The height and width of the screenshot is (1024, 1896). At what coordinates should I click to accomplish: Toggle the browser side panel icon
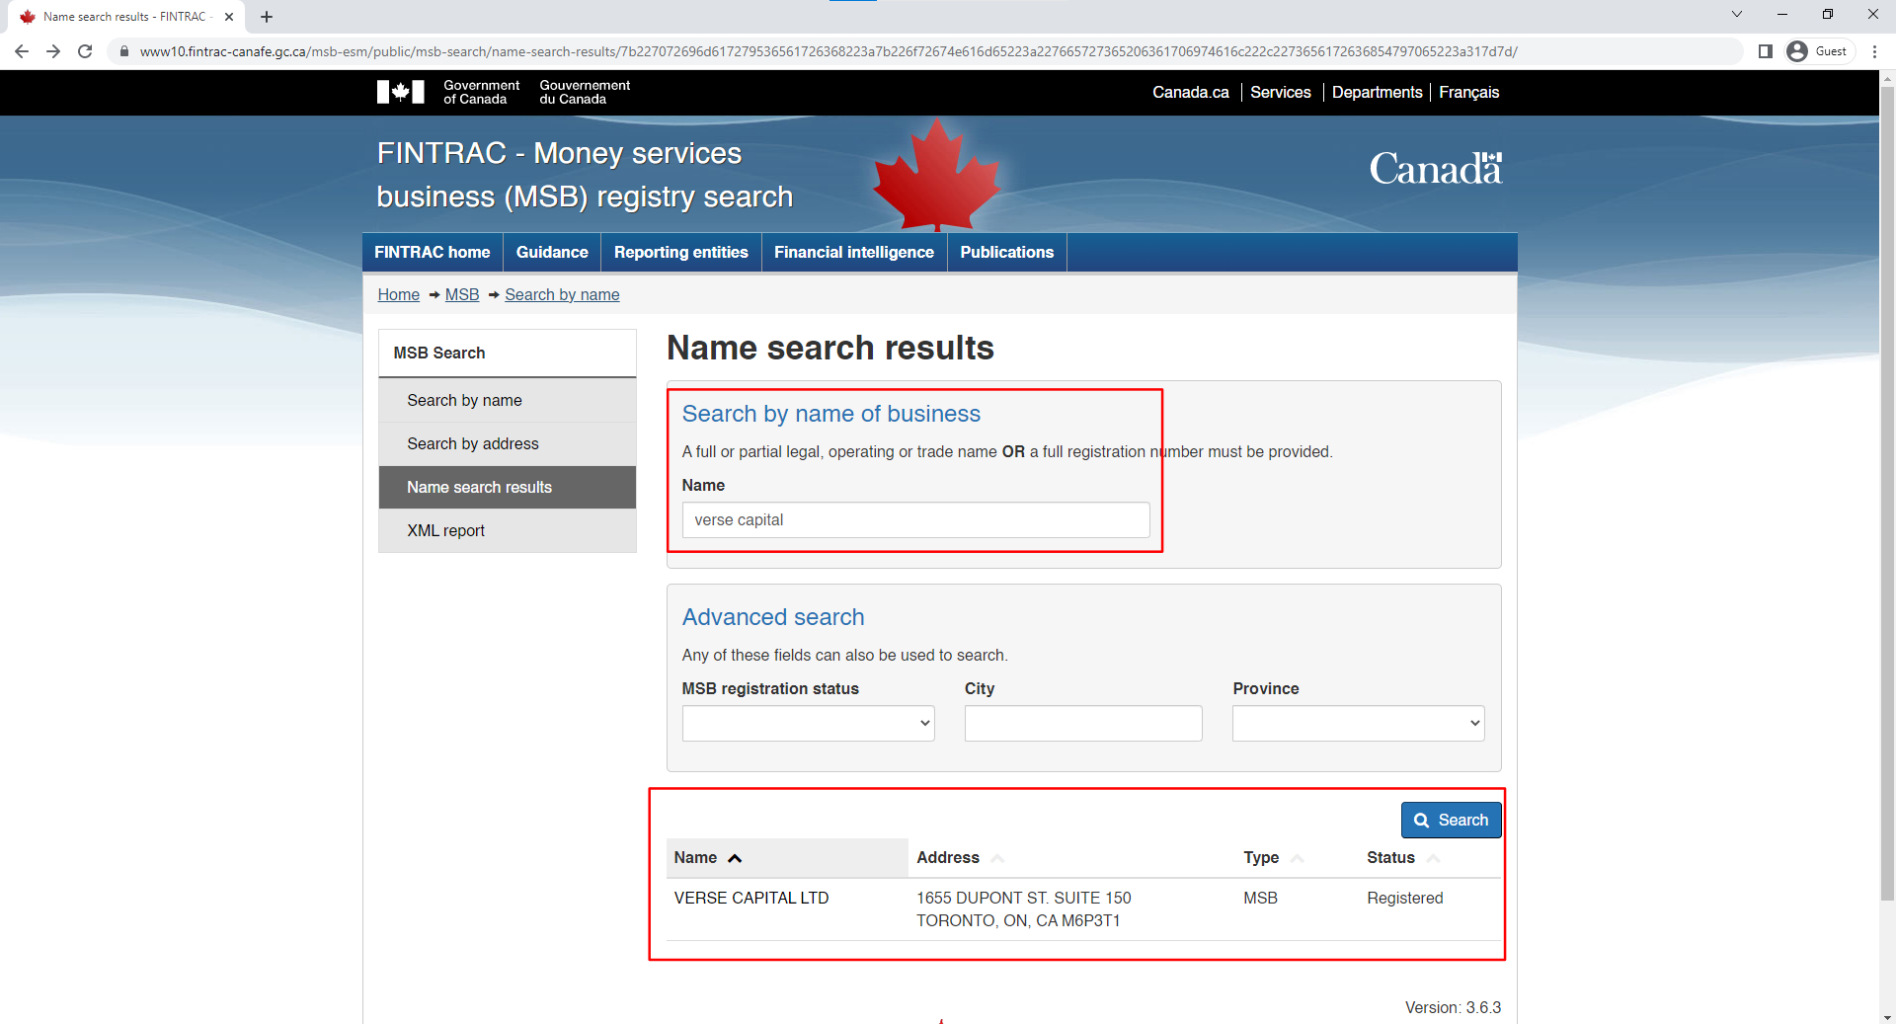(x=1766, y=51)
